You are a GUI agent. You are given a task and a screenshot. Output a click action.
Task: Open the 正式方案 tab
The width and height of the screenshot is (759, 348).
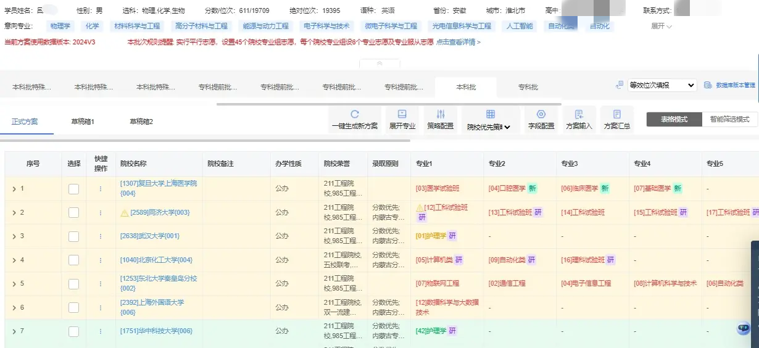point(25,122)
